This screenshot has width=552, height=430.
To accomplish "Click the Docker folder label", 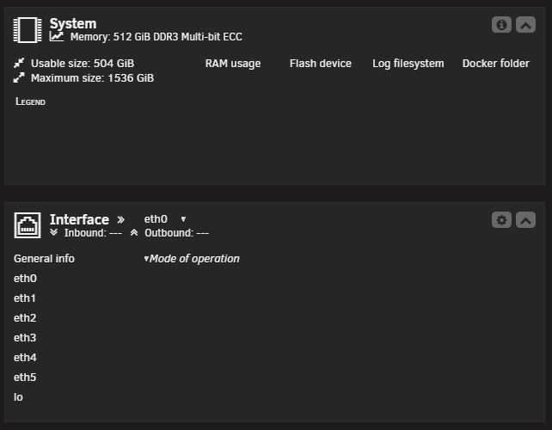I will 495,64.
